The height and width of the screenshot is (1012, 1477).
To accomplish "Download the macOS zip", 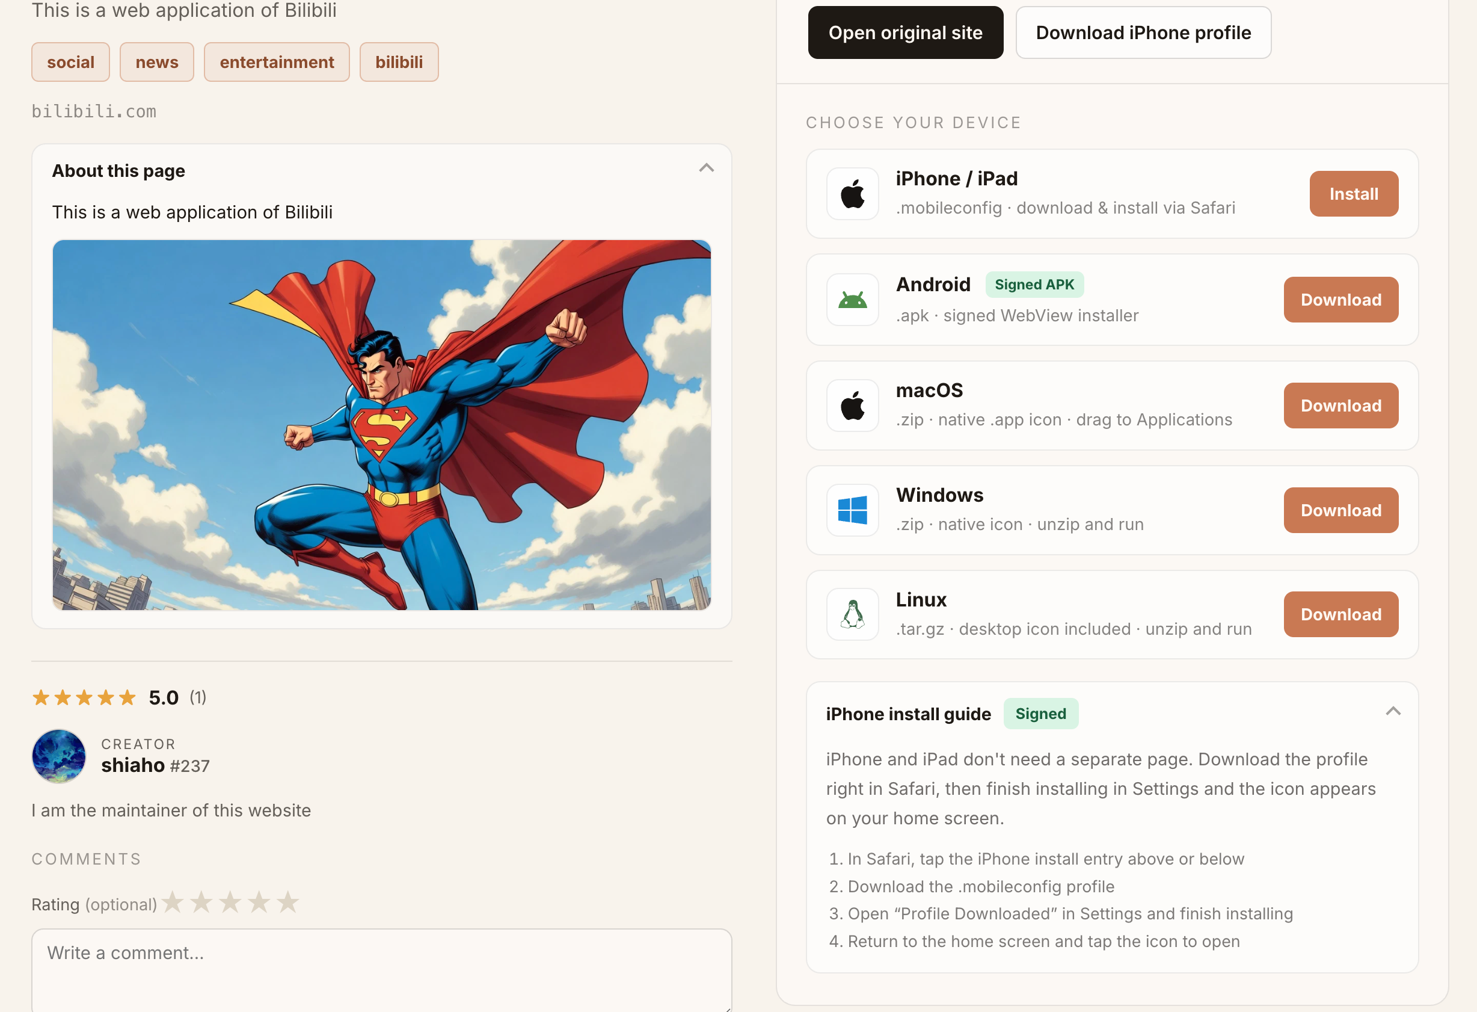I will pyautogui.click(x=1341, y=406).
